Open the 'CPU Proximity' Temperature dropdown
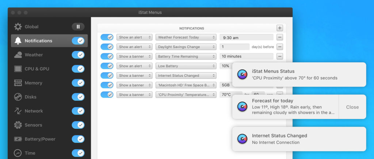The width and height of the screenshot is (374, 159). click(186, 95)
